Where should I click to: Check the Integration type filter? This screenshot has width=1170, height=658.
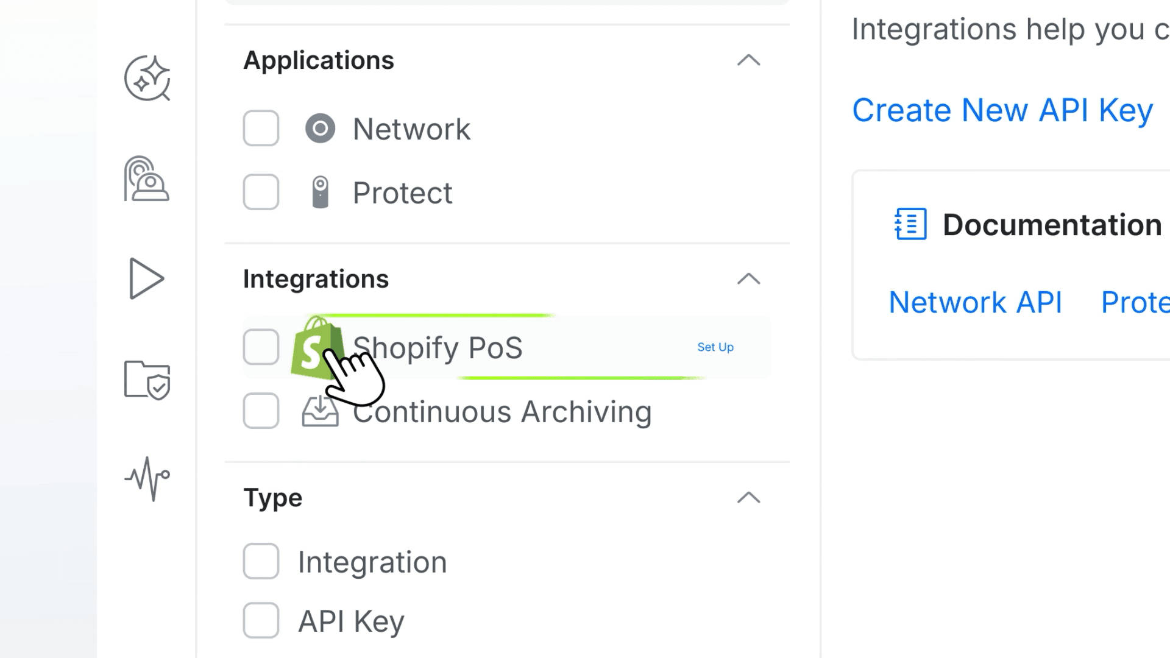(261, 562)
